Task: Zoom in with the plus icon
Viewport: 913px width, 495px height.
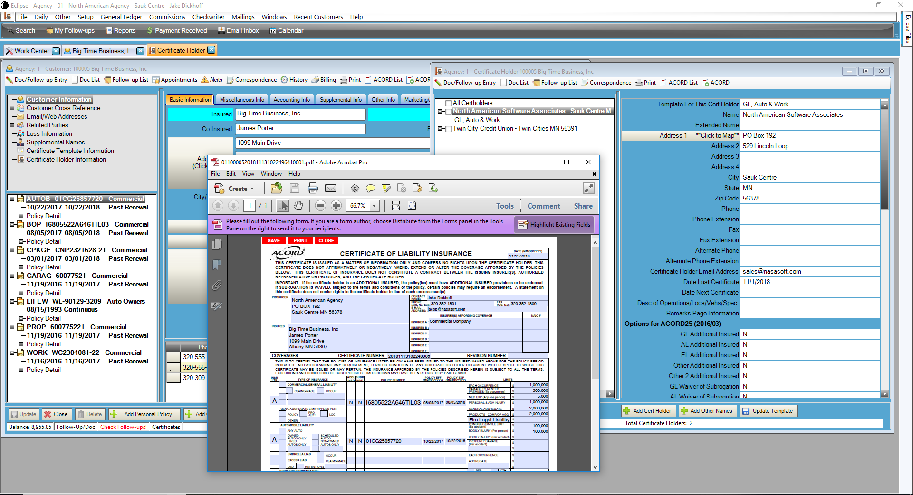Action: pos(336,206)
